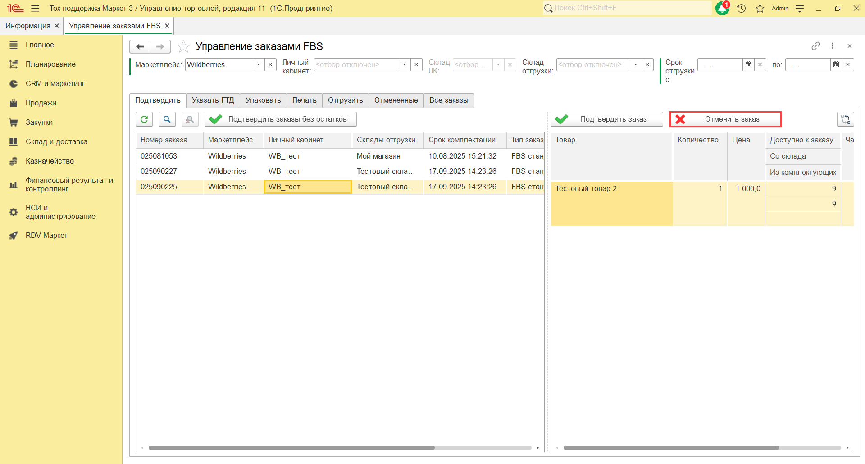Click the magnifier search icon in toolbar
The image size is (865, 464).
click(x=167, y=119)
